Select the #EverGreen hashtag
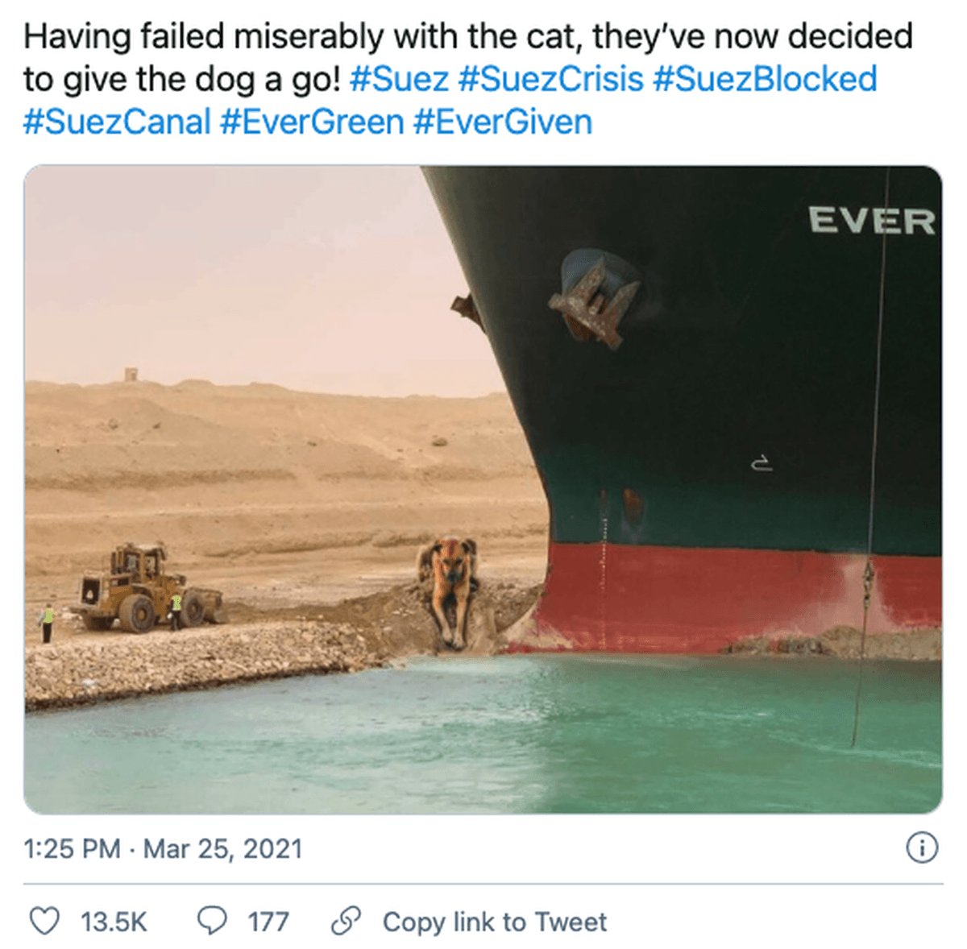 pos(311,122)
